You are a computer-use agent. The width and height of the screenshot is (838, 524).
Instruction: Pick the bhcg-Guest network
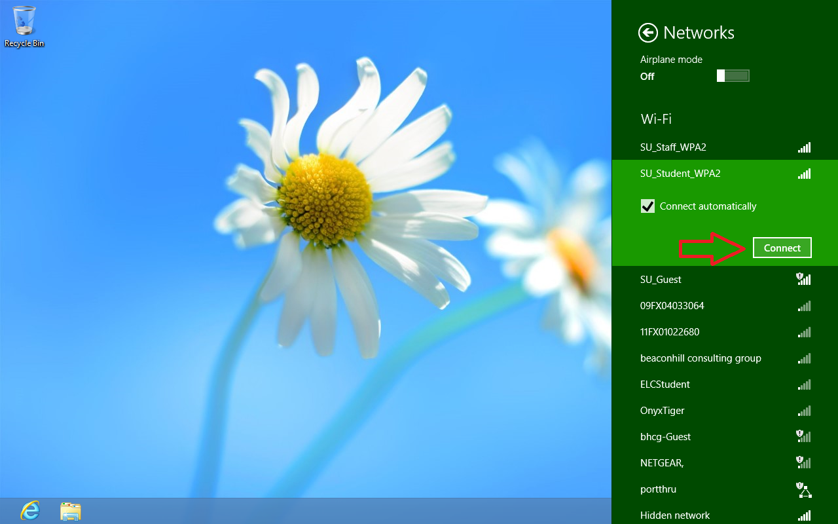coord(665,437)
